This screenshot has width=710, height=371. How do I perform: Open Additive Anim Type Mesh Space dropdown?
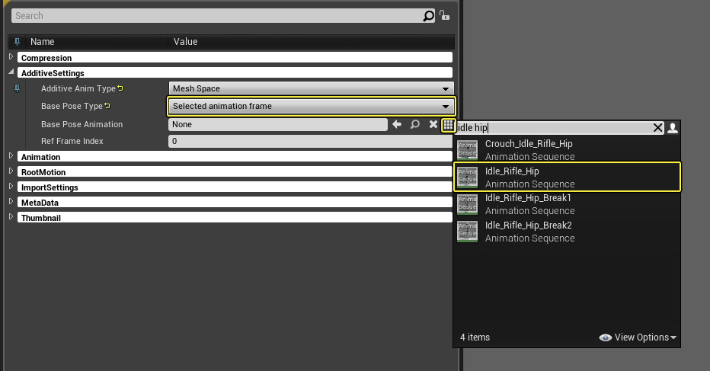(x=311, y=89)
